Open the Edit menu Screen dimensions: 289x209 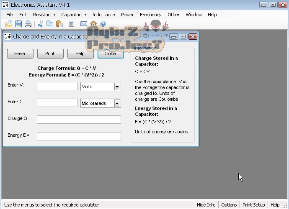[23, 15]
